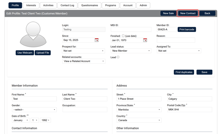The image size is (222, 134).
Task: Open the Lead status dropdown
Action: click(131, 51)
